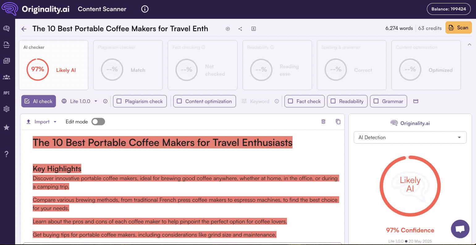Open the second sidebar icon with stacked trays
476x245 pixels.
pyautogui.click(x=6, y=45)
